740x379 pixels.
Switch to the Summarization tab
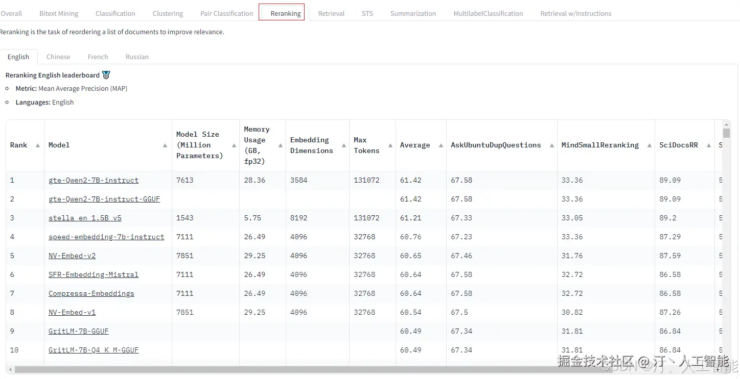pos(413,13)
